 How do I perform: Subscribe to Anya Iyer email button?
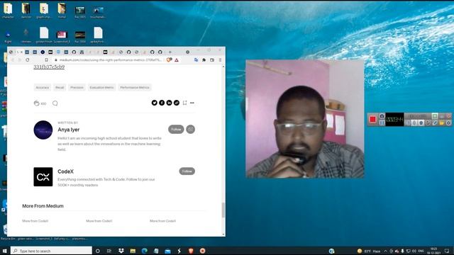tap(190, 129)
